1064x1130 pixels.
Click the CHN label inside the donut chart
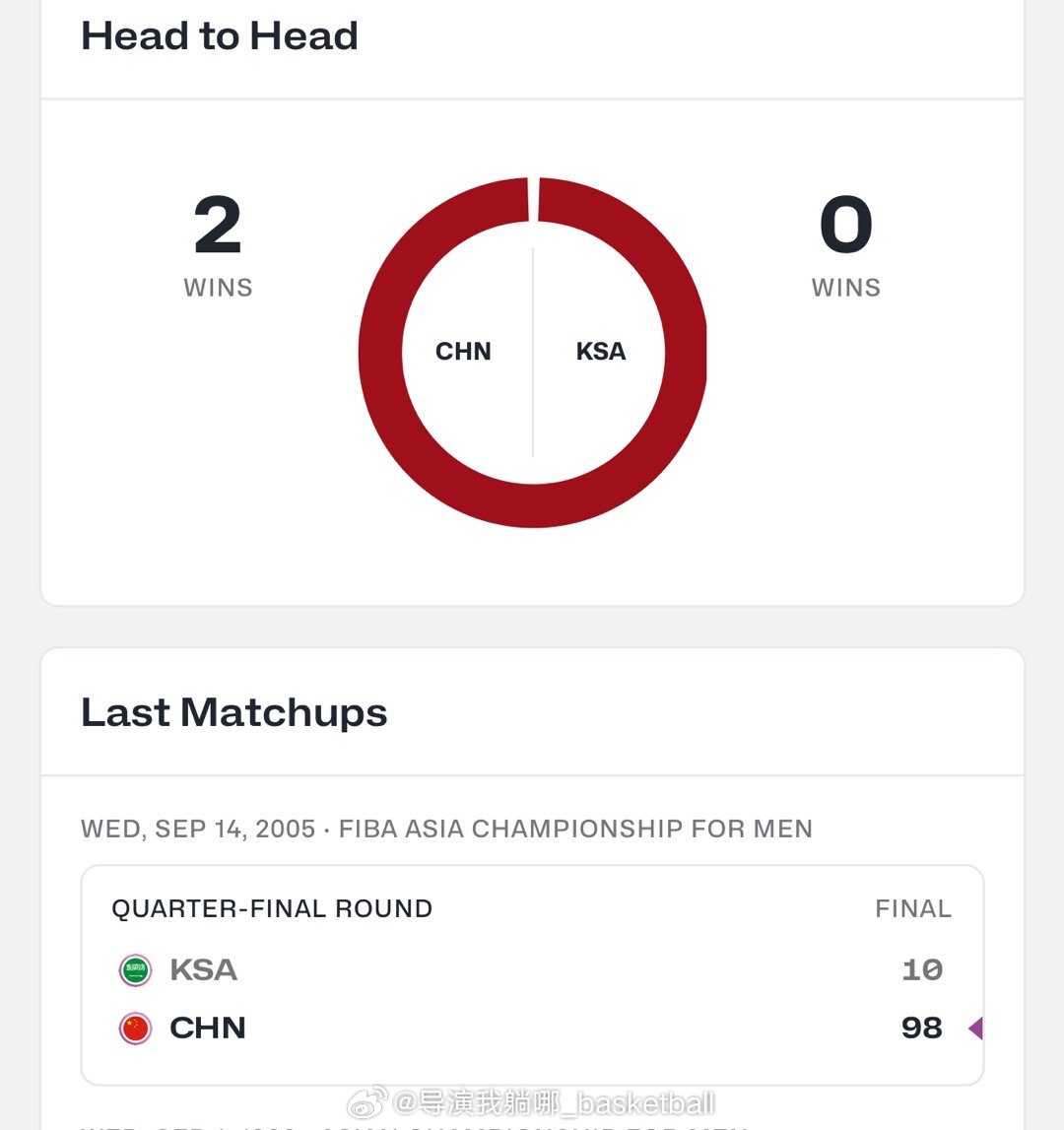[463, 351]
